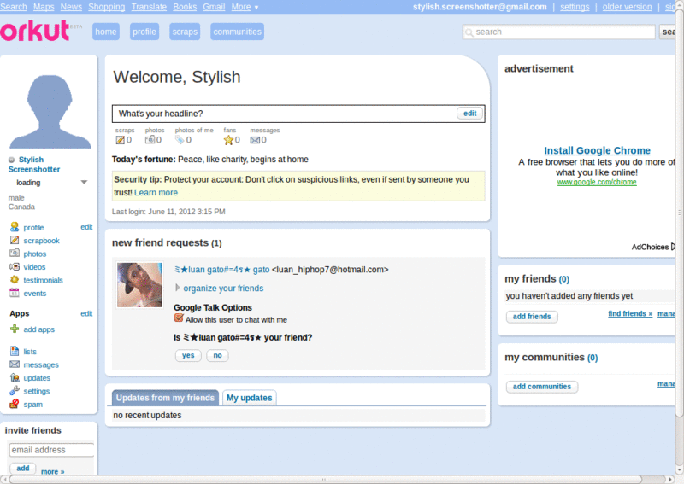The height and width of the screenshot is (484, 684).
Task: Decline friend request with no button
Action: click(x=217, y=355)
